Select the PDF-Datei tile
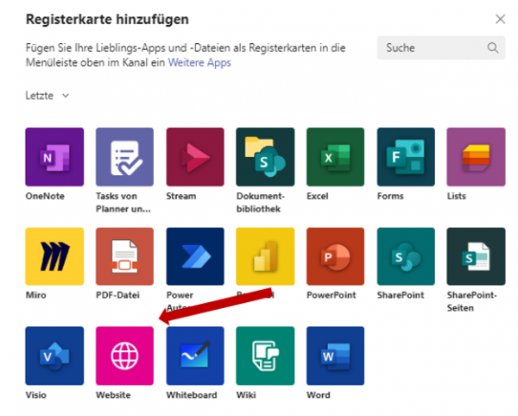This screenshot has width=518, height=416. pos(124,256)
